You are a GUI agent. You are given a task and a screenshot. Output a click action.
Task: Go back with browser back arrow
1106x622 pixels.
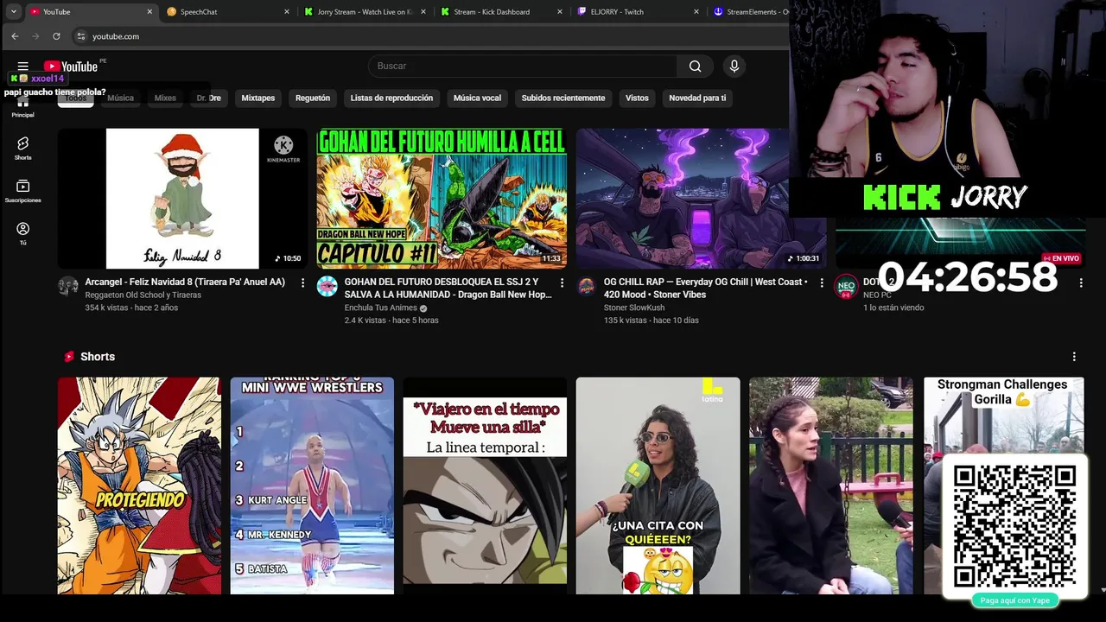point(15,36)
